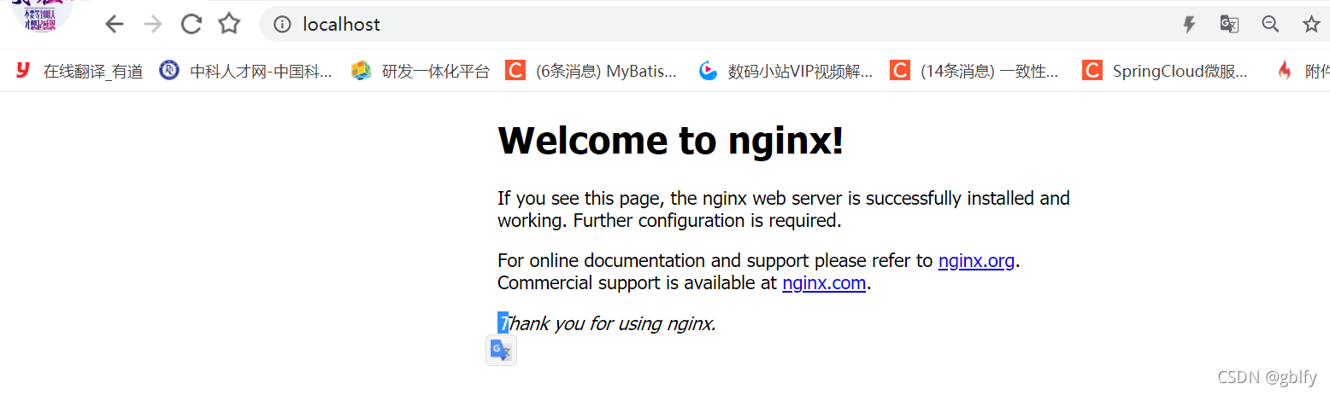The width and height of the screenshot is (1330, 395).
Task: Open the (6条消息) MyBatis bookmark
Action: (x=591, y=72)
